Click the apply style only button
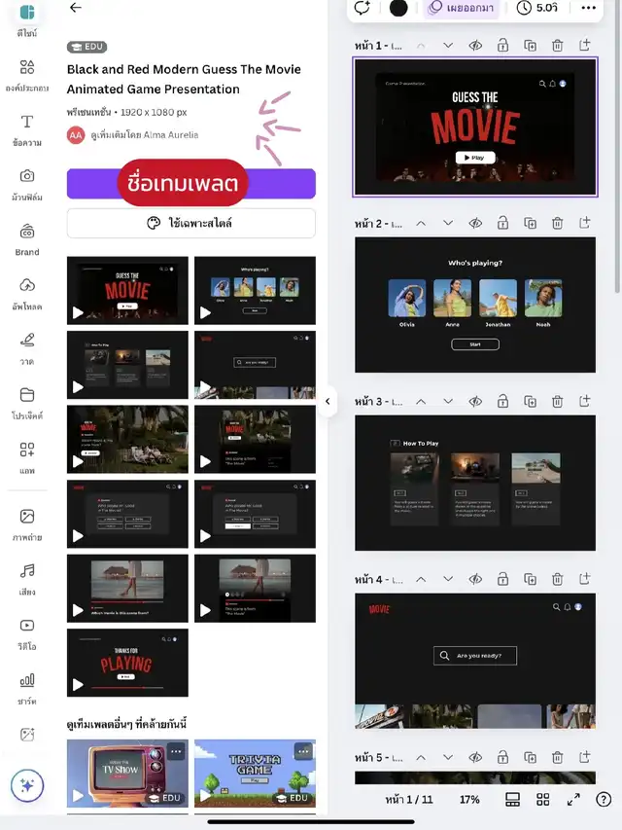622x830 pixels. [x=191, y=223]
